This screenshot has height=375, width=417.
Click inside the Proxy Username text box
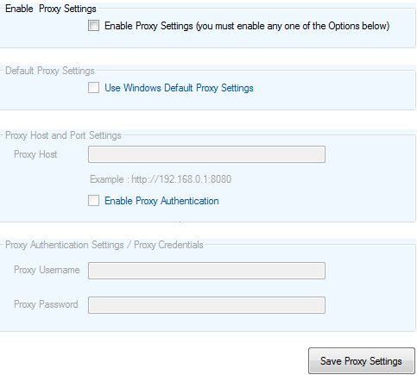(206, 271)
